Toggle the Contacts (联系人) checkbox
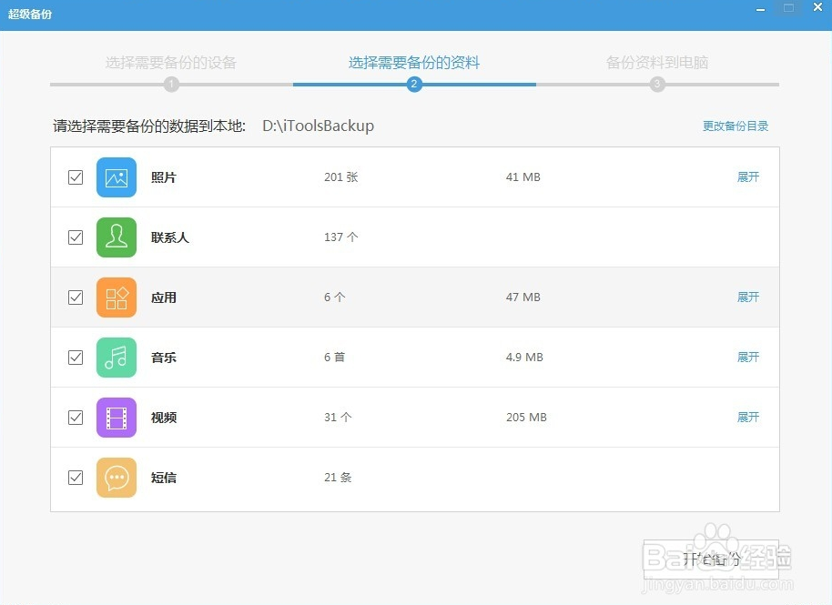The height and width of the screenshot is (605, 832). pyautogui.click(x=76, y=237)
